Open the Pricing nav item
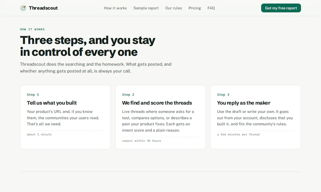Image resolution: width=321 pixels, height=192 pixels. tap(195, 8)
